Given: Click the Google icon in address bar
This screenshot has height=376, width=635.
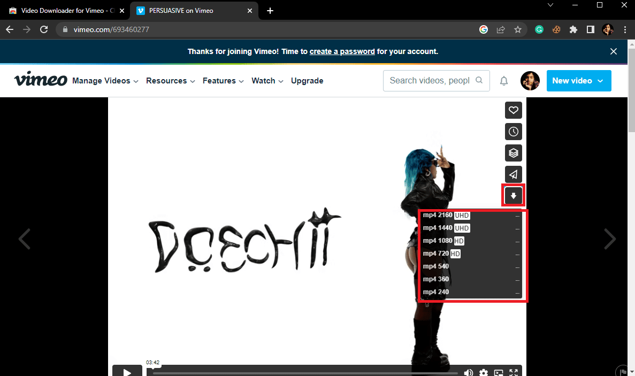Looking at the screenshot, I should click(484, 29).
